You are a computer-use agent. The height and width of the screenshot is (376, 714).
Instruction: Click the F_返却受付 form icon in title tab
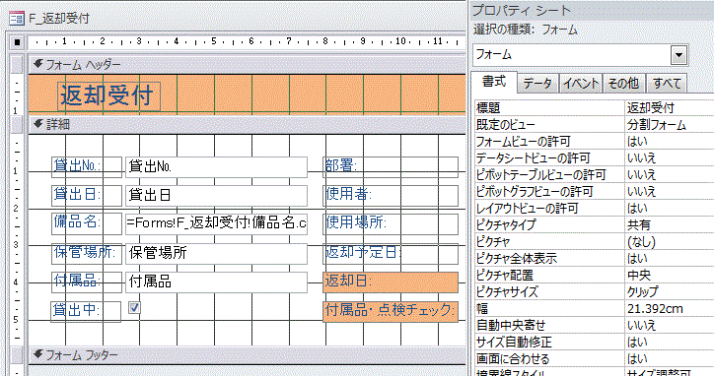(17, 19)
